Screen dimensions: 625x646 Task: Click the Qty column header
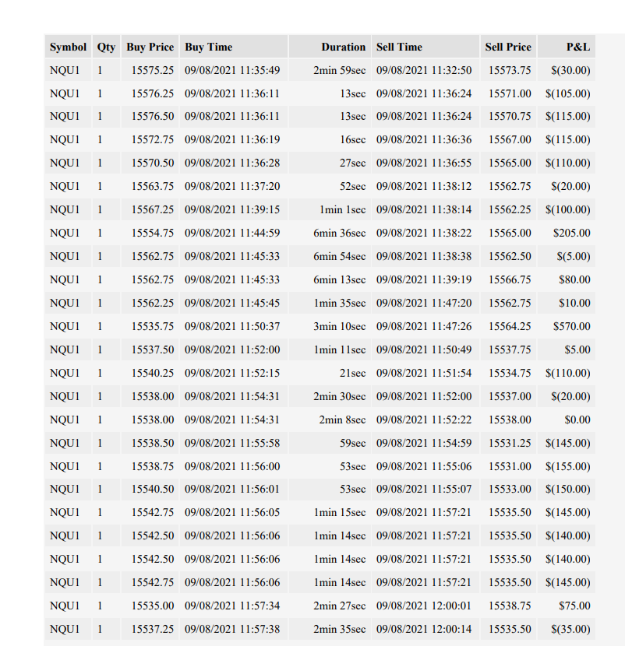pos(107,47)
